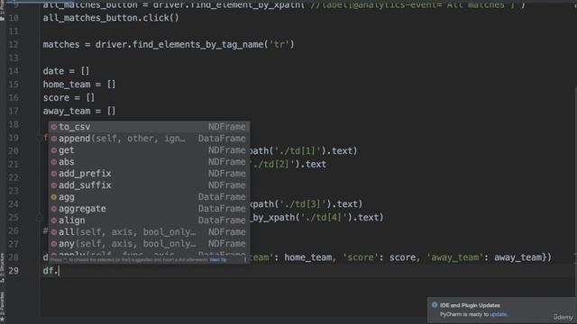Select aggregate in the autocomplete list
Viewport: 577px width, 324px height.
click(149, 209)
